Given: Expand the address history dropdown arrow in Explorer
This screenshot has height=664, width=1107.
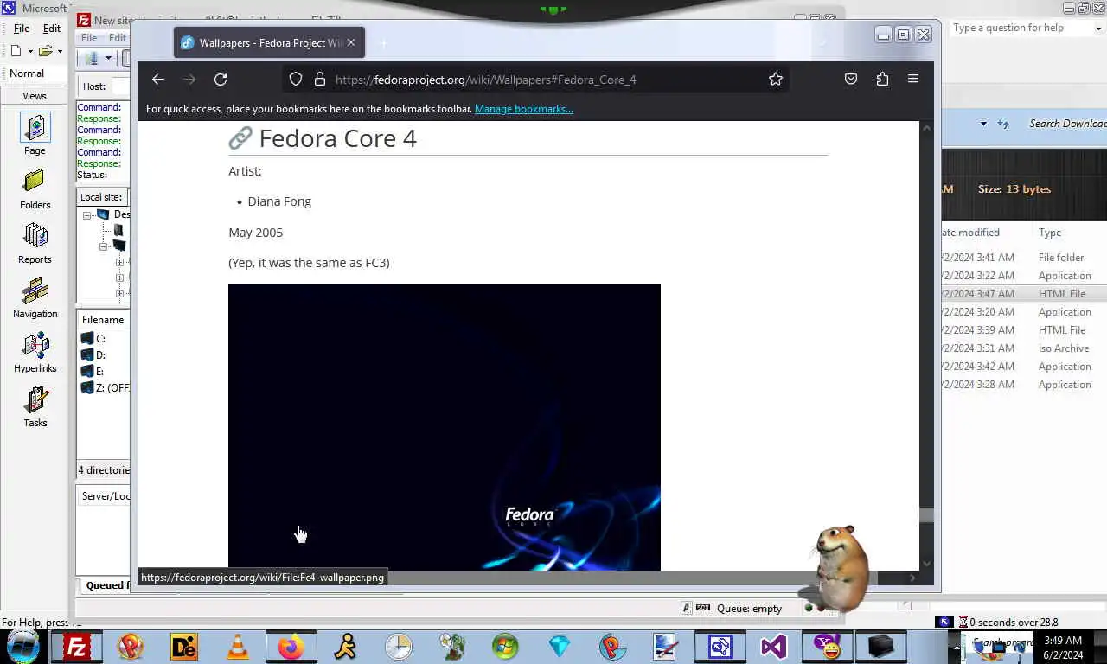Looking at the screenshot, I should [983, 124].
